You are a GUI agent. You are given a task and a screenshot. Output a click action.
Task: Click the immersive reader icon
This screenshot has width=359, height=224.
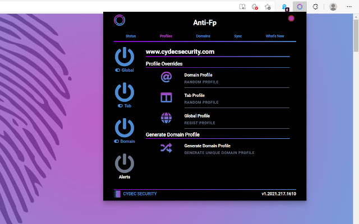point(242,7)
